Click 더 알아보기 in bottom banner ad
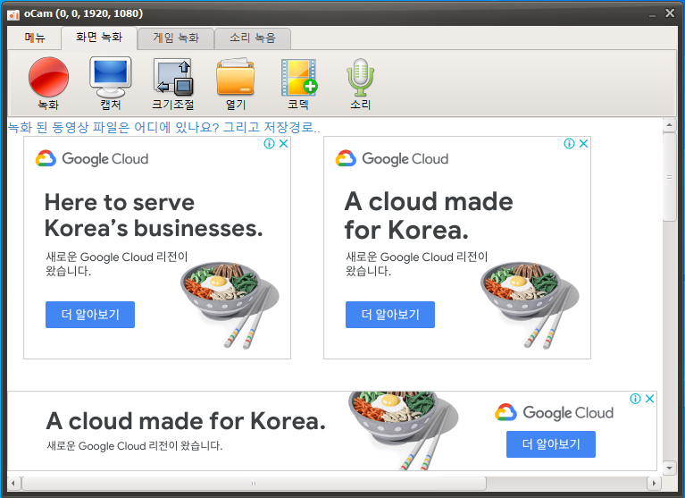The width and height of the screenshot is (685, 498). [551, 444]
